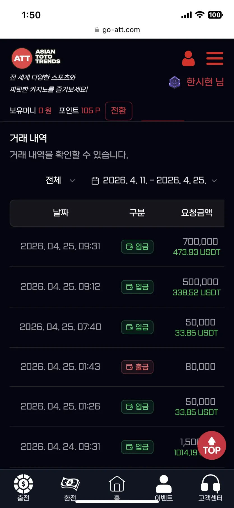
Task: Tap the 요청금액 column header
Action: tap(196, 213)
